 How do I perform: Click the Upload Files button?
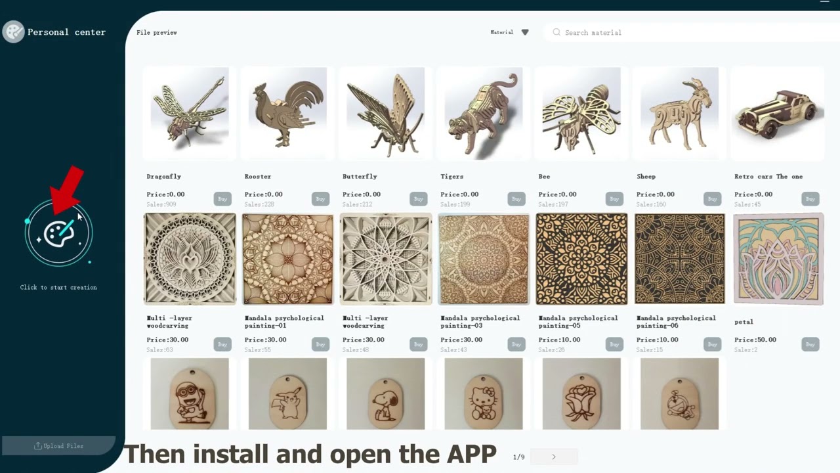point(58,446)
